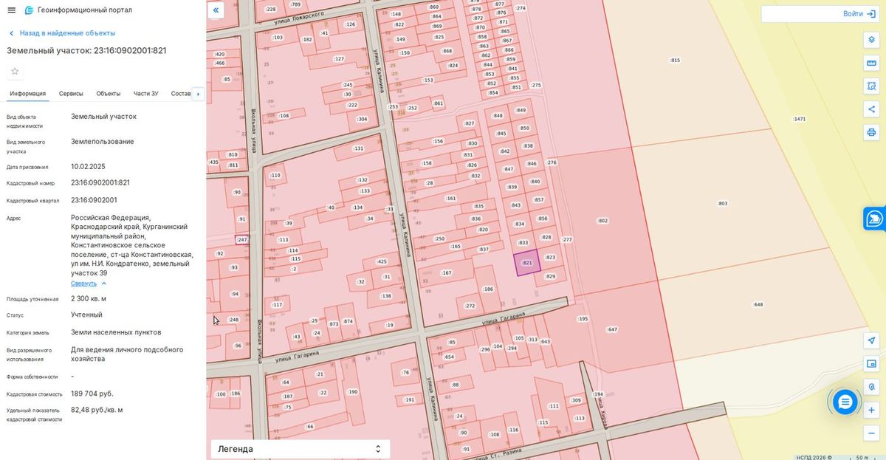Select the highlighted parcel :821 on the map
Image resolution: width=886 pixels, height=460 pixels.
pyautogui.click(x=527, y=263)
